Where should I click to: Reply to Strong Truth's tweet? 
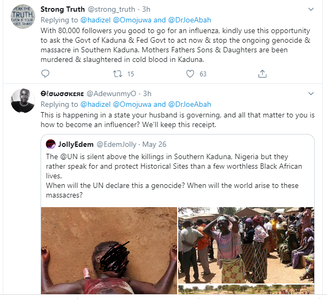[45, 74]
